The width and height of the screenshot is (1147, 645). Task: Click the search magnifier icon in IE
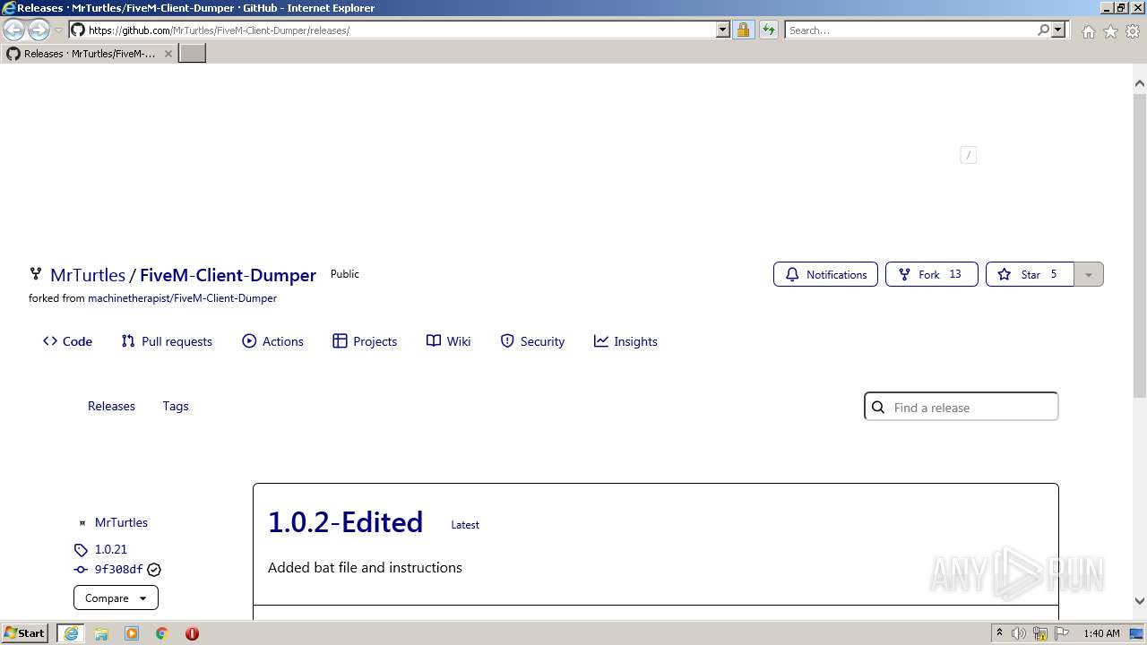1043,30
